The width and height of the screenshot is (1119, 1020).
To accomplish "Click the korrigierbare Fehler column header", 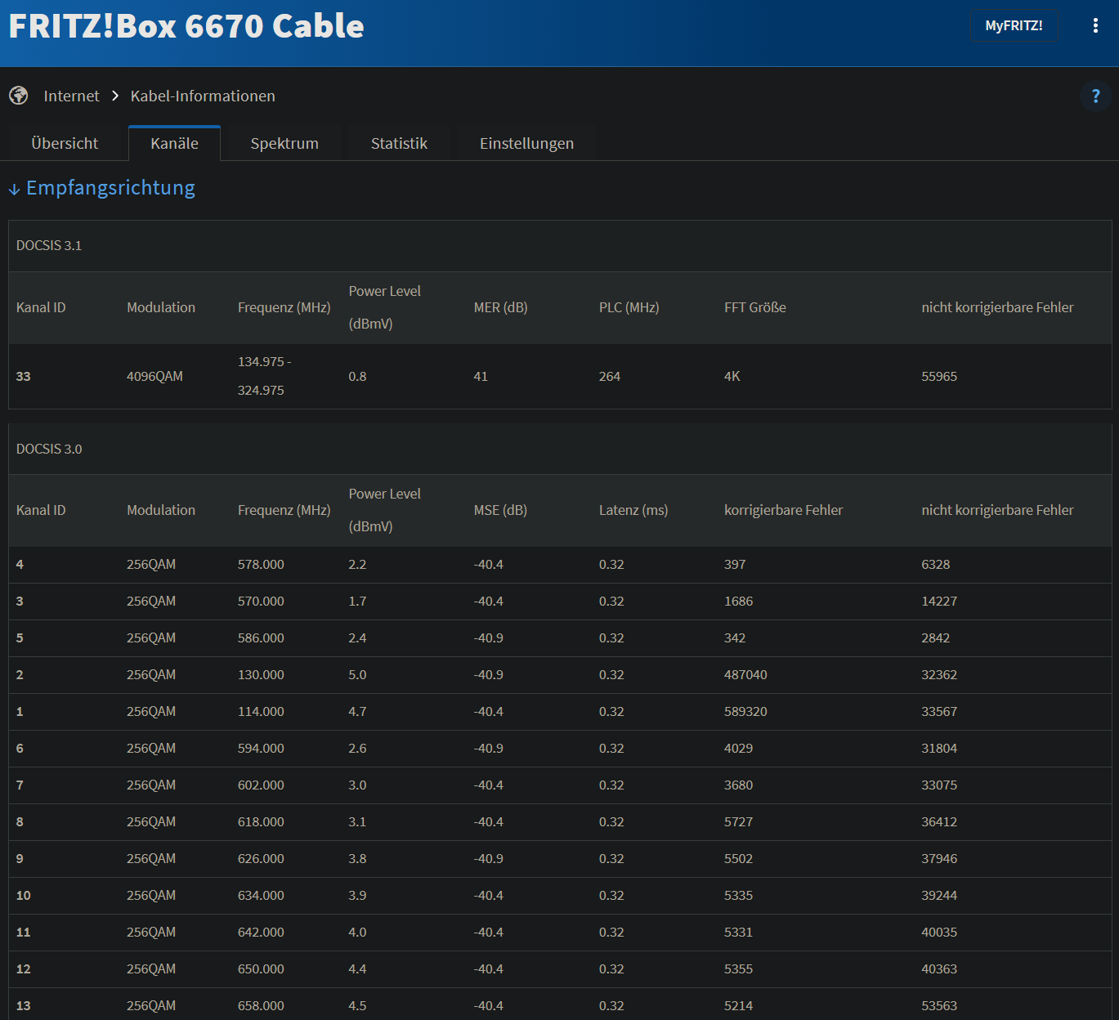I will pyautogui.click(x=783, y=510).
